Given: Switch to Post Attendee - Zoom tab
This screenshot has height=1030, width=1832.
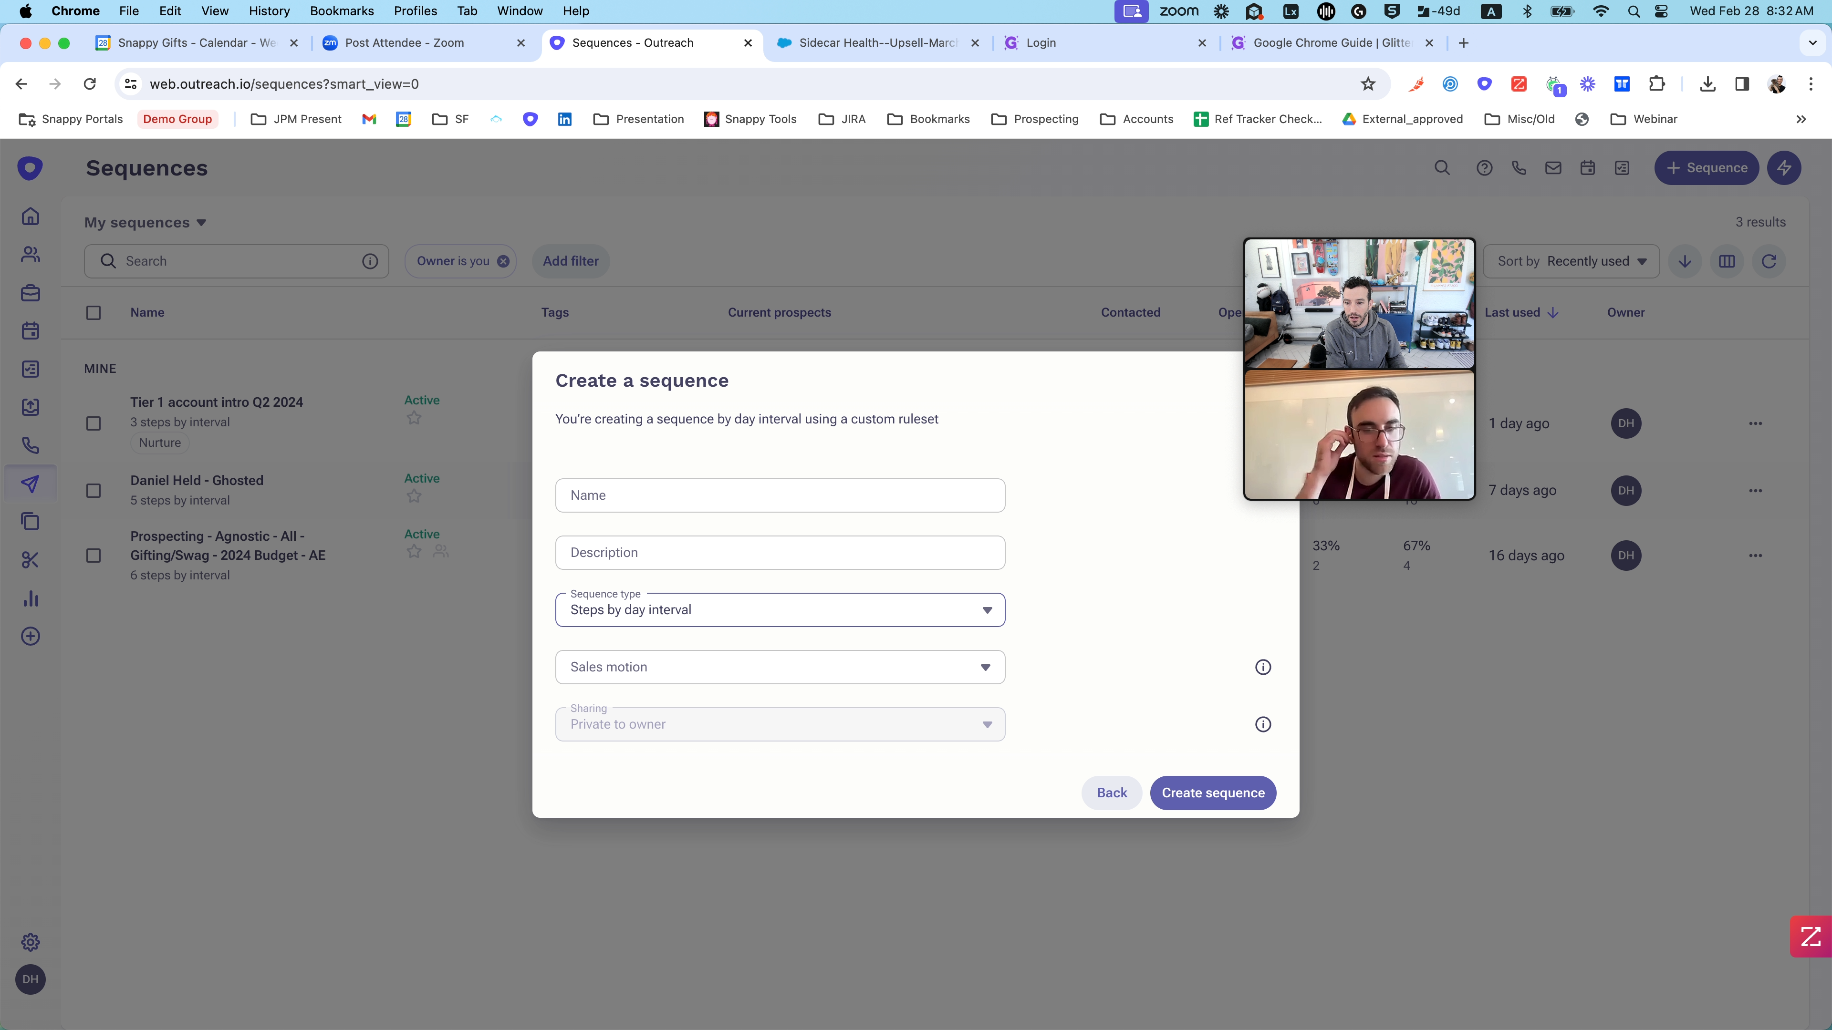Looking at the screenshot, I should [x=404, y=42].
